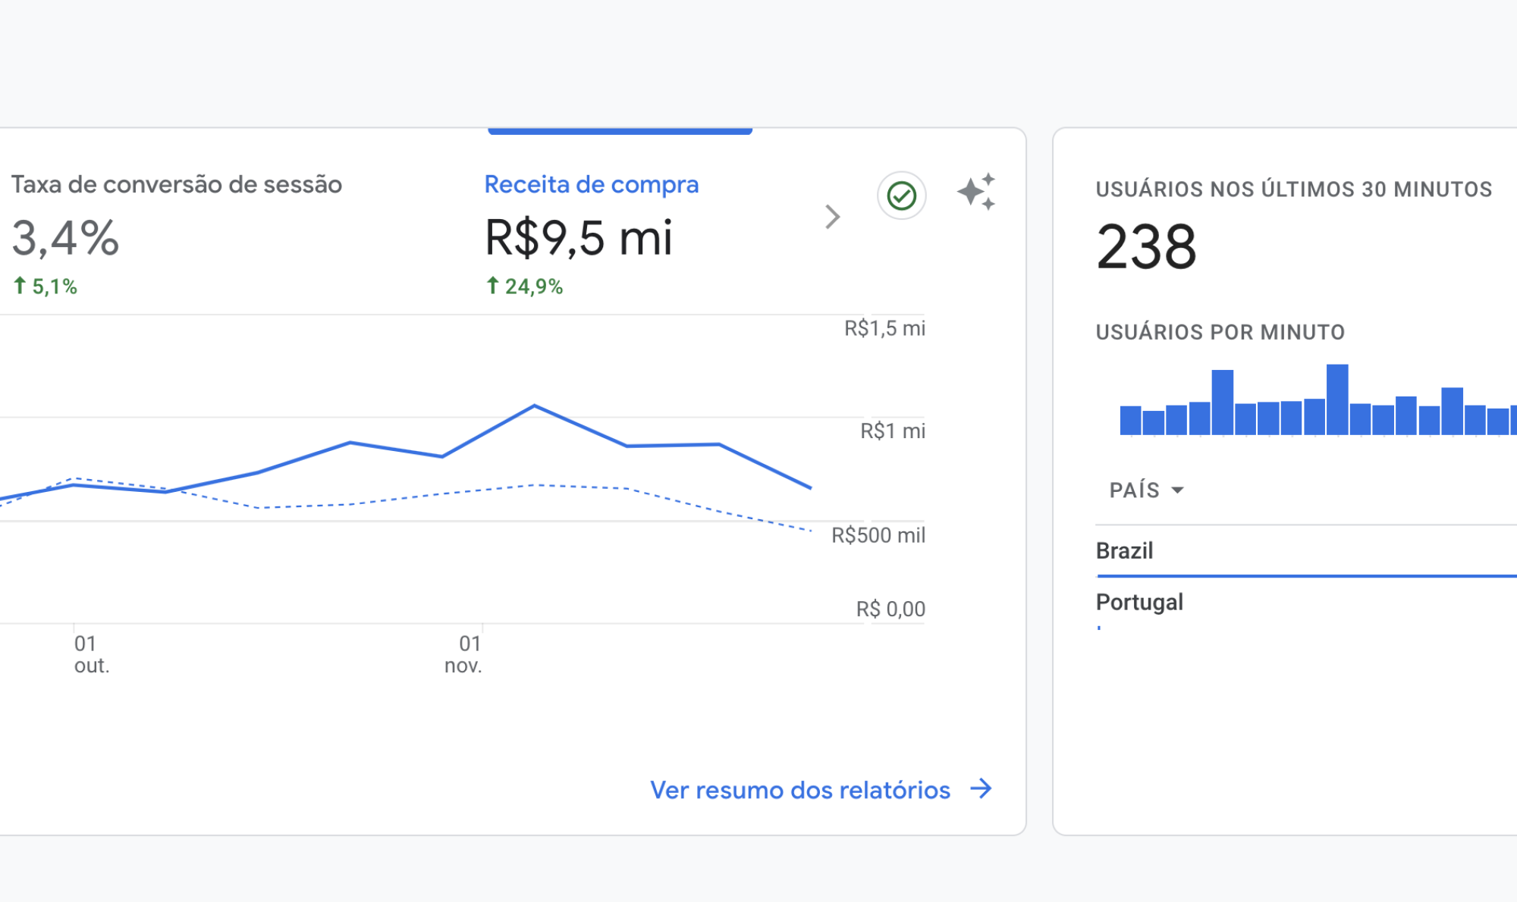
Task: Click the 3,4% conversion rate value
Action: pyautogui.click(x=65, y=238)
